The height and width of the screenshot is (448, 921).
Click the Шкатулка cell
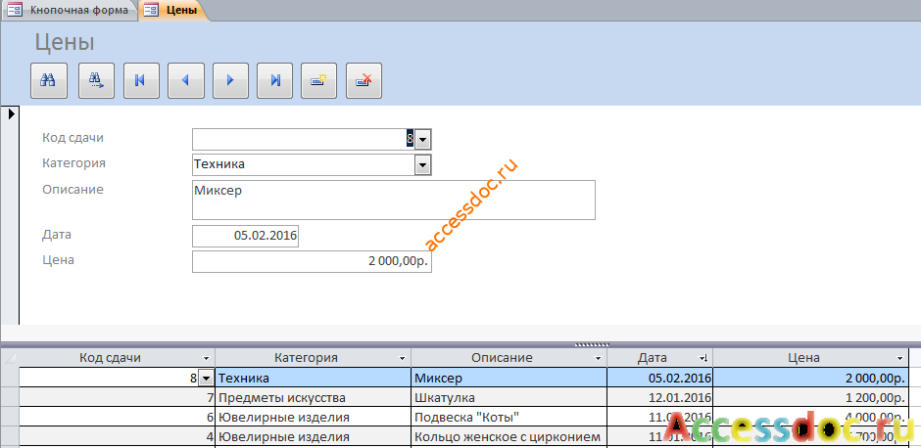[509, 398]
